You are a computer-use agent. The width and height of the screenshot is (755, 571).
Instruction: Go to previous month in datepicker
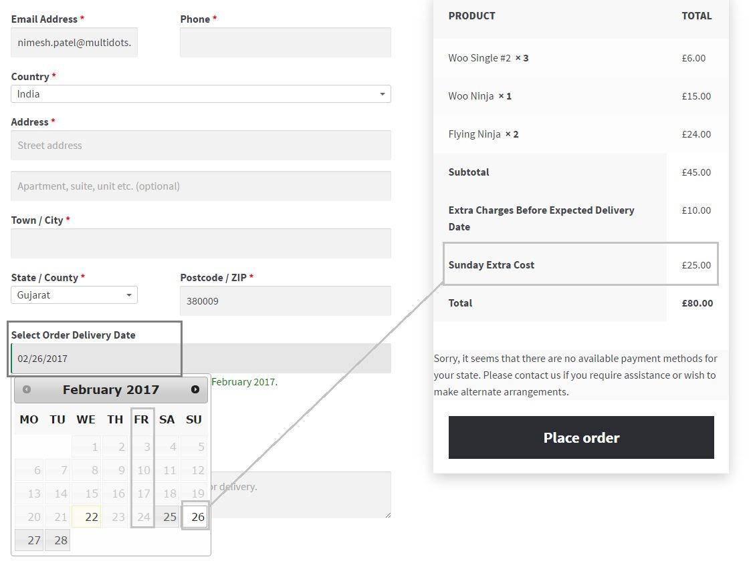[27, 389]
